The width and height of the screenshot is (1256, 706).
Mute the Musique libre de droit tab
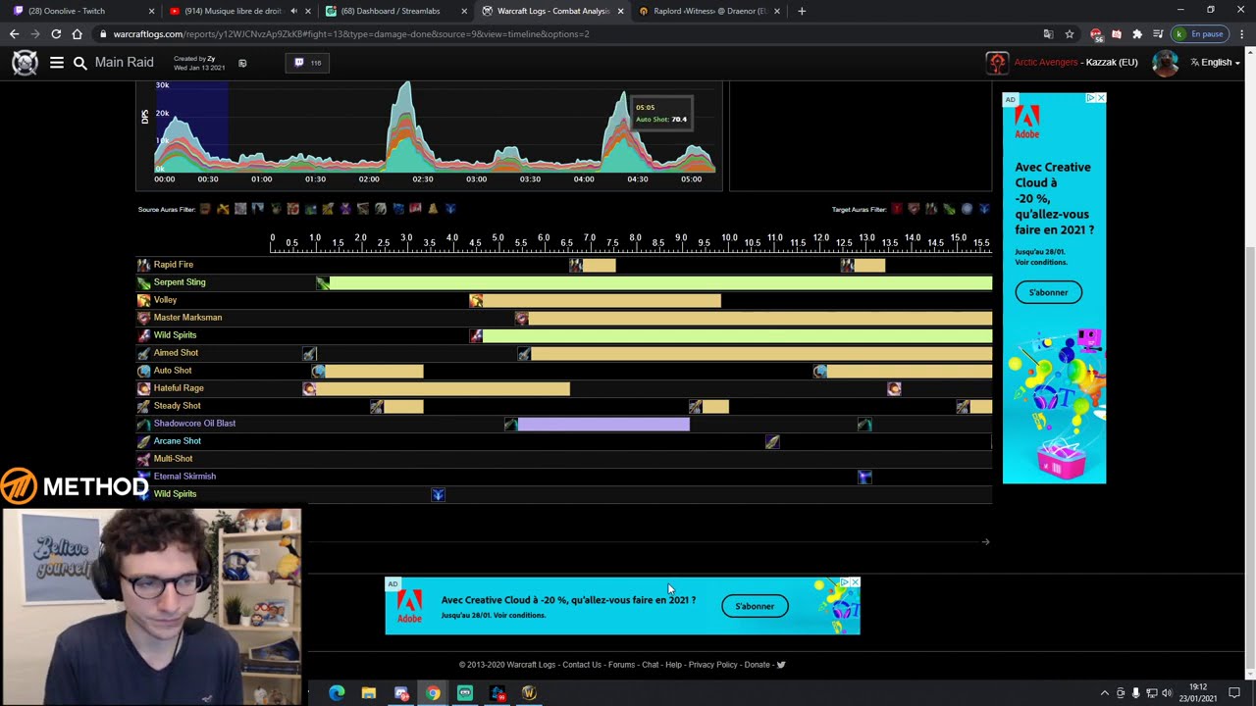(293, 11)
